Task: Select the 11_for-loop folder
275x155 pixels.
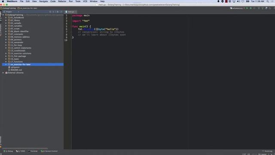Action: tap(16, 45)
